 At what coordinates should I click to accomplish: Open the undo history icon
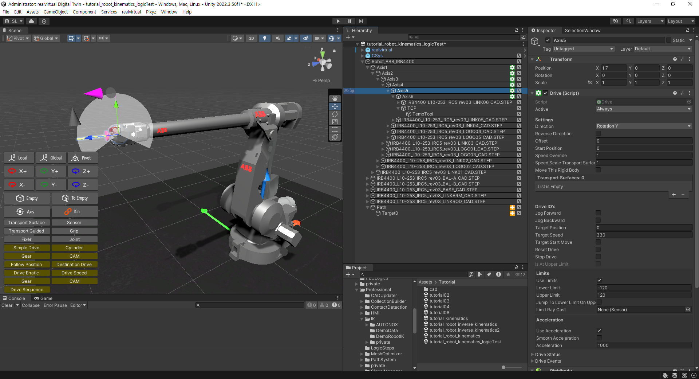(x=616, y=21)
